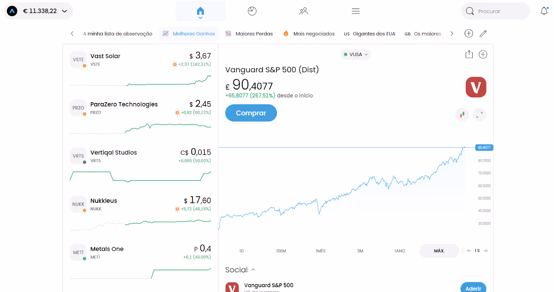Screen dimensions: 554x292
Task: Focus the Procurar search field
Action: coord(495,11)
